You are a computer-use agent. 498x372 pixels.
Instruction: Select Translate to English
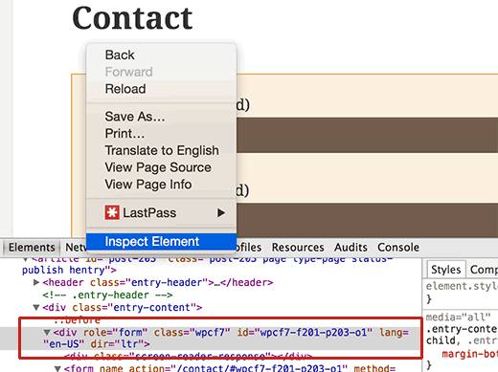pos(161,150)
